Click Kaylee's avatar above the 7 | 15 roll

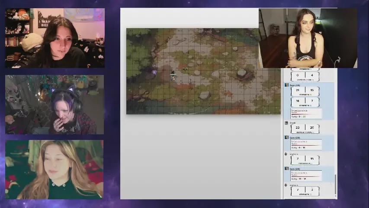coord(286,154)
